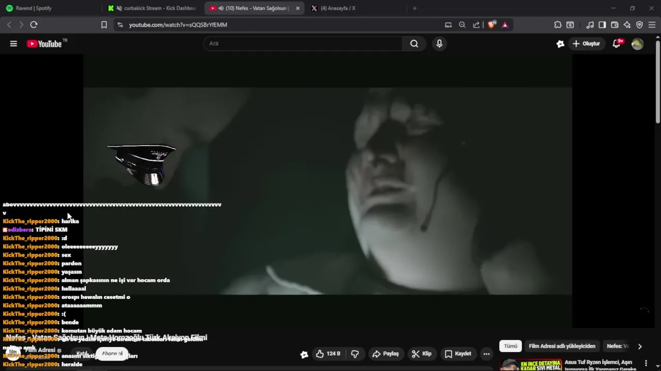The image size is (661, 371).
Task: Click the Klip scissors button
Action: tap(421, 354)
